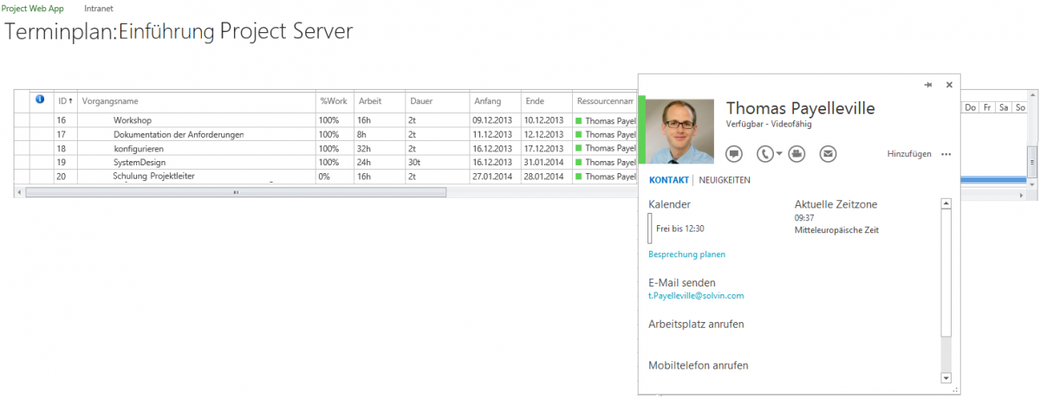The width and height of the screenshot is (1040, 399).
Task: Click the Arbeitsplatz anrufen heading
Action: (x=696, y=324)
